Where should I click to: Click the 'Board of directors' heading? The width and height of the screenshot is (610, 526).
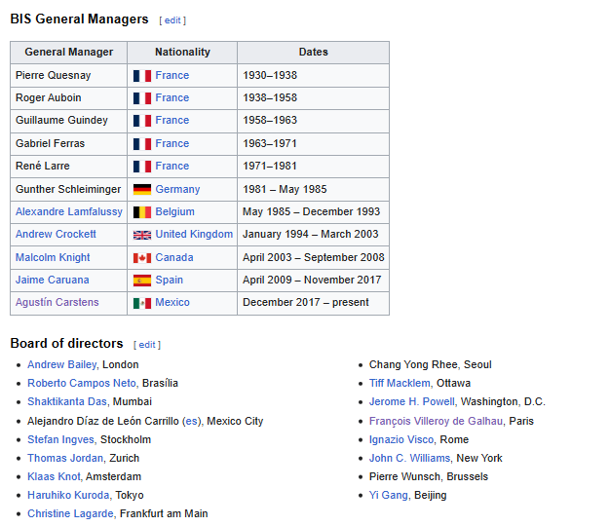click(x=66, y=343)
